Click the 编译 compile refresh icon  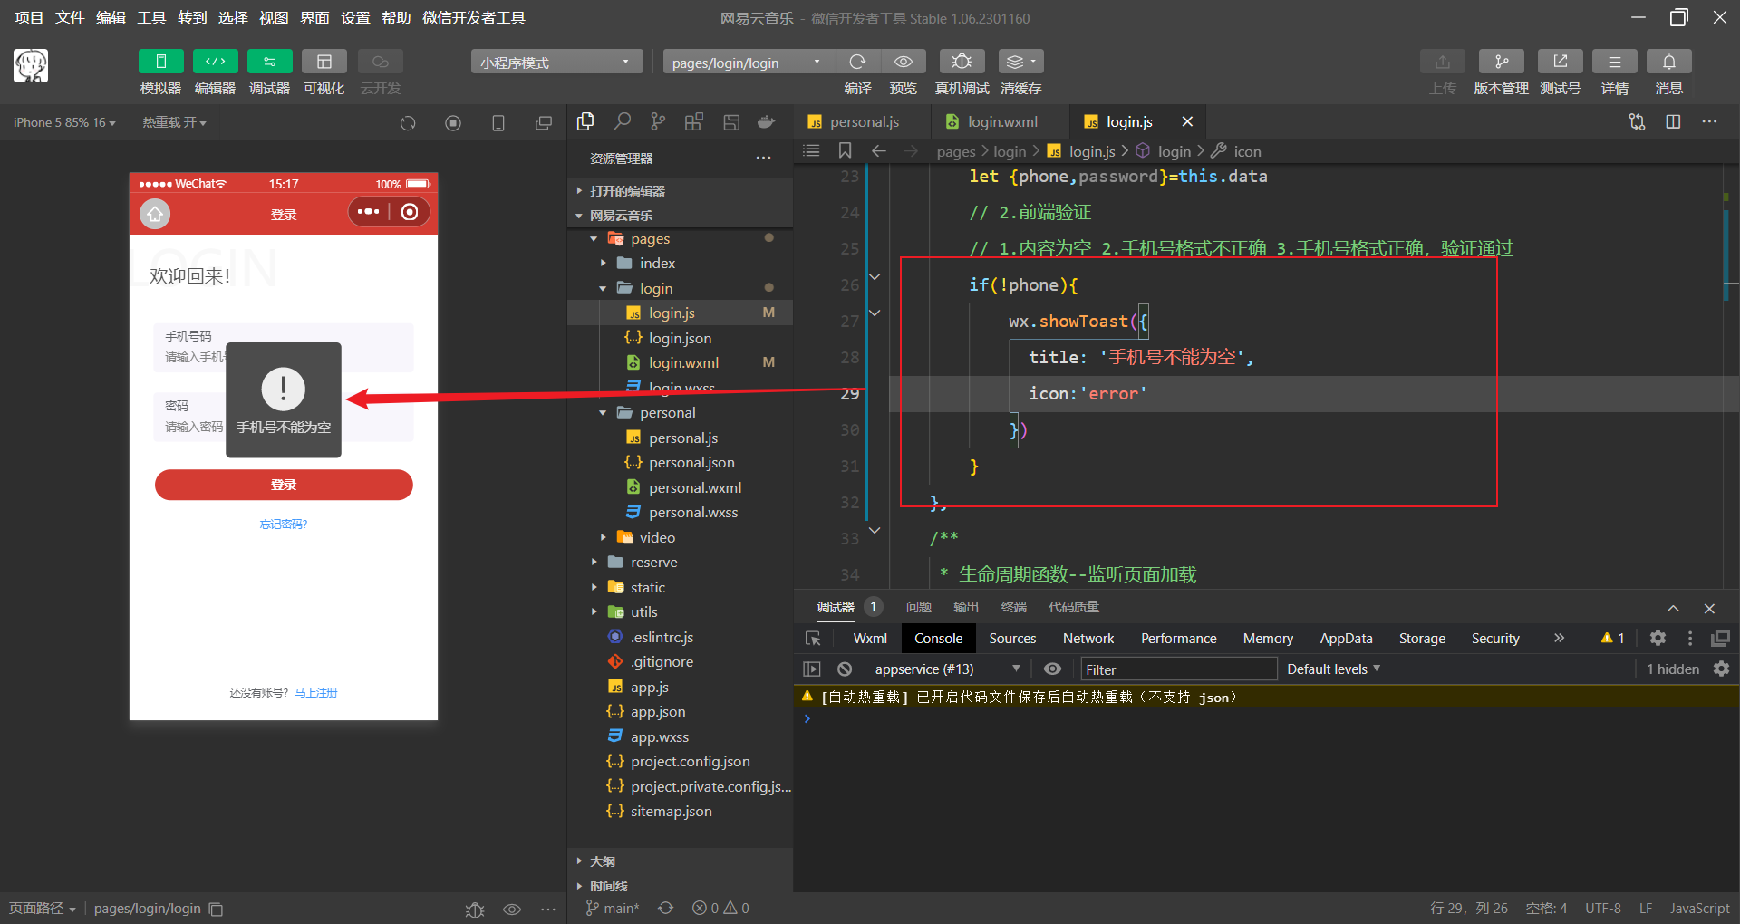(x=857, y=62)
